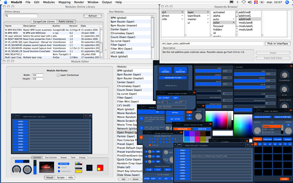Select the rainbow color gradient control
The width and height of the screenshot is (293, 183).
78,164
